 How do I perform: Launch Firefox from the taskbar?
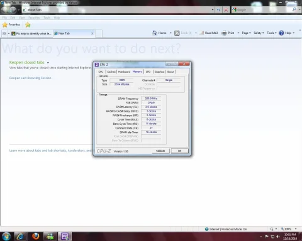click(35, 237)
